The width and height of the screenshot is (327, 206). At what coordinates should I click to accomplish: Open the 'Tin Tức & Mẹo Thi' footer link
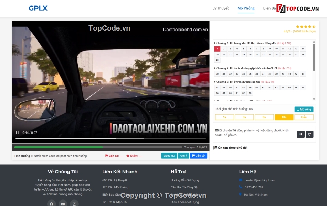(115, 202)
